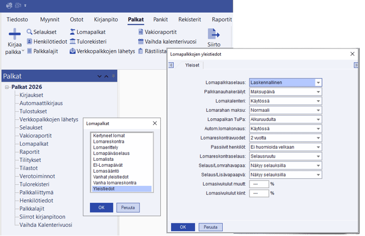Expand the Lomakalenteri combo box
The image size is (365, 236).
318,101
